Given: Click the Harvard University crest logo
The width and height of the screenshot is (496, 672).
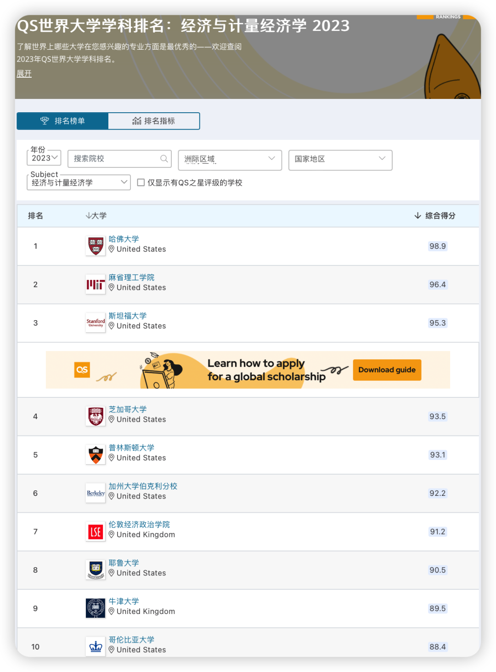Looking at the screenshot, I should click(x=96, y=246).
